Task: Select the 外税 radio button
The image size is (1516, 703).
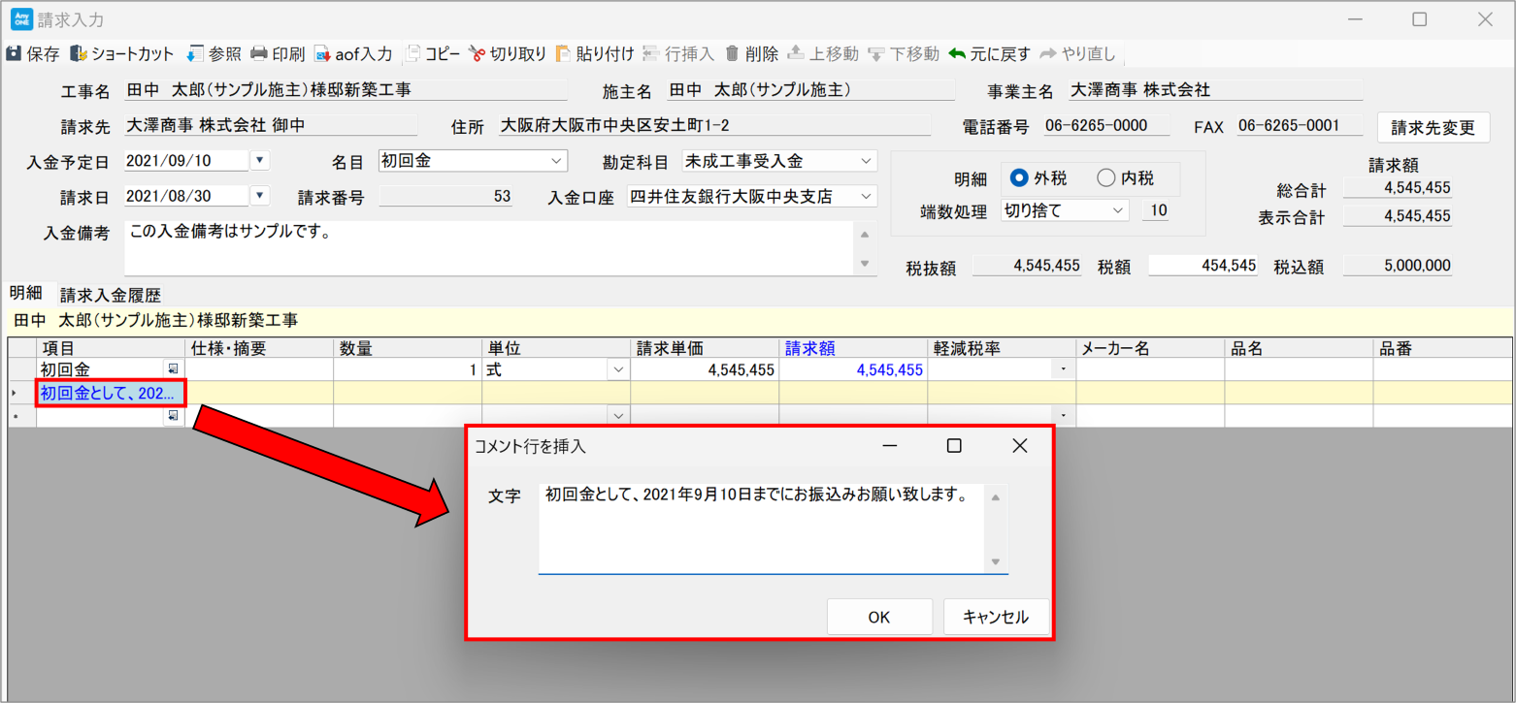Action: 1019,178
